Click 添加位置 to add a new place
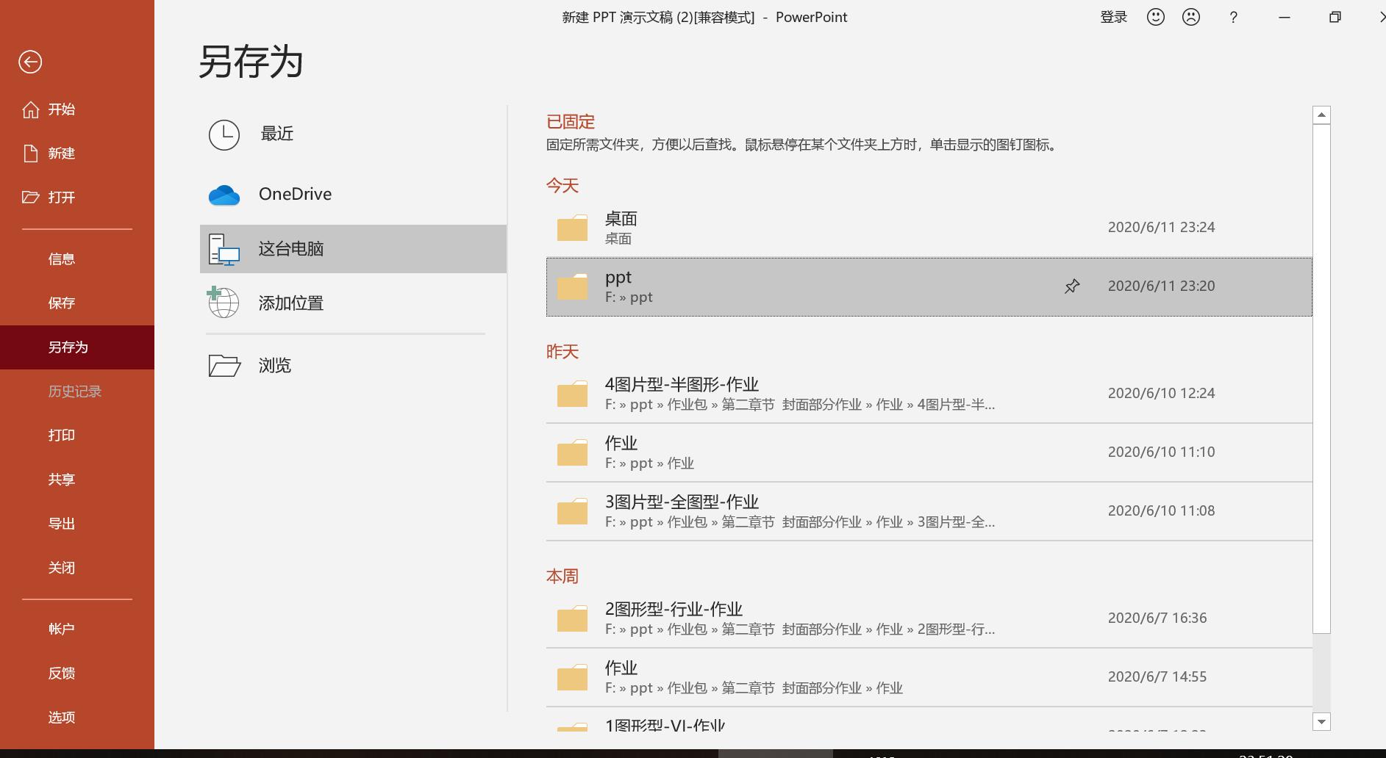 290,302
